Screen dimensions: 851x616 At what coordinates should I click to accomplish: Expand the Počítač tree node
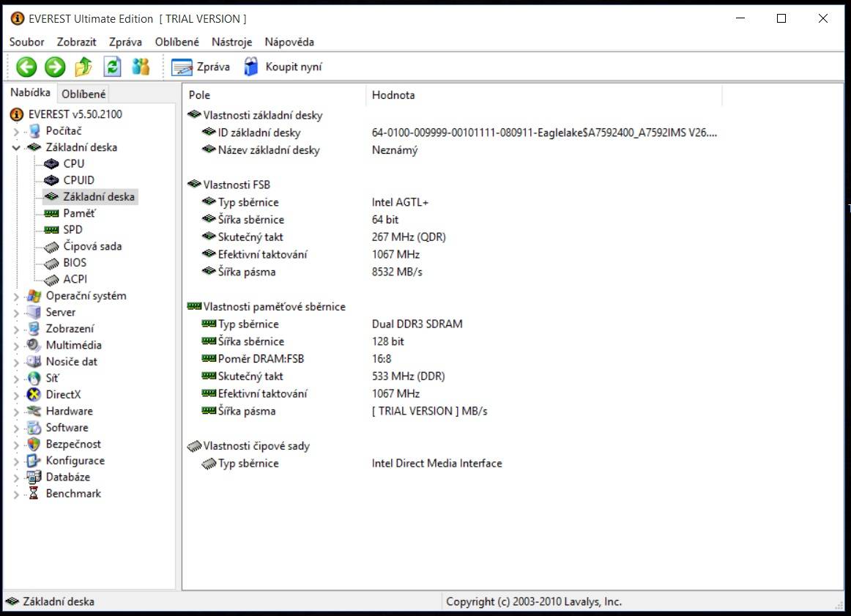pyautogui.click(x=15, y=131)
